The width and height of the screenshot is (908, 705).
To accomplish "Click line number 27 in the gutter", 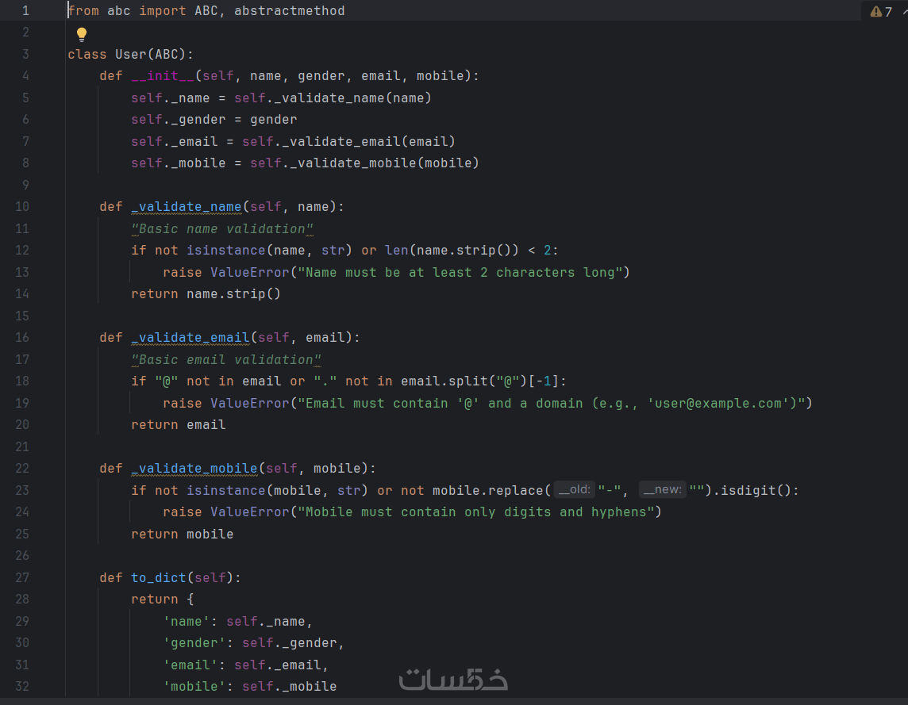I will [22, 577].
